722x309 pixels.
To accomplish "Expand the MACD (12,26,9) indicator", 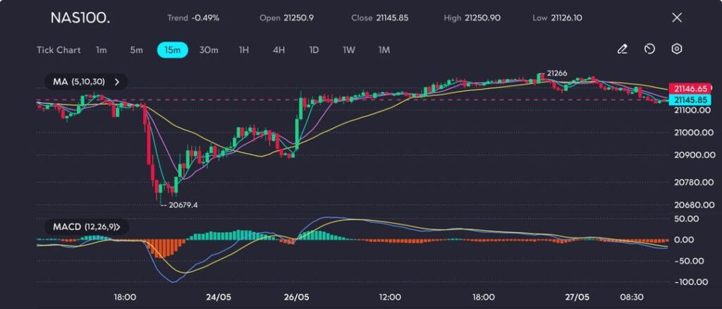I will coord(86,227).
